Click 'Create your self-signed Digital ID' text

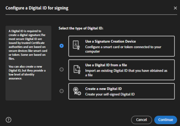click(x=110, y=94)
